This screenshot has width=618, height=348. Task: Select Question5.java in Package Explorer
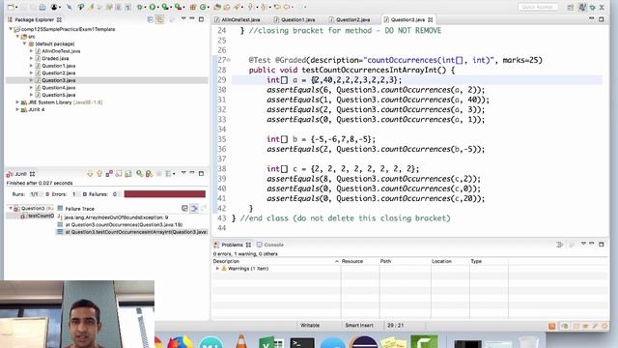(x=59, y=95)
